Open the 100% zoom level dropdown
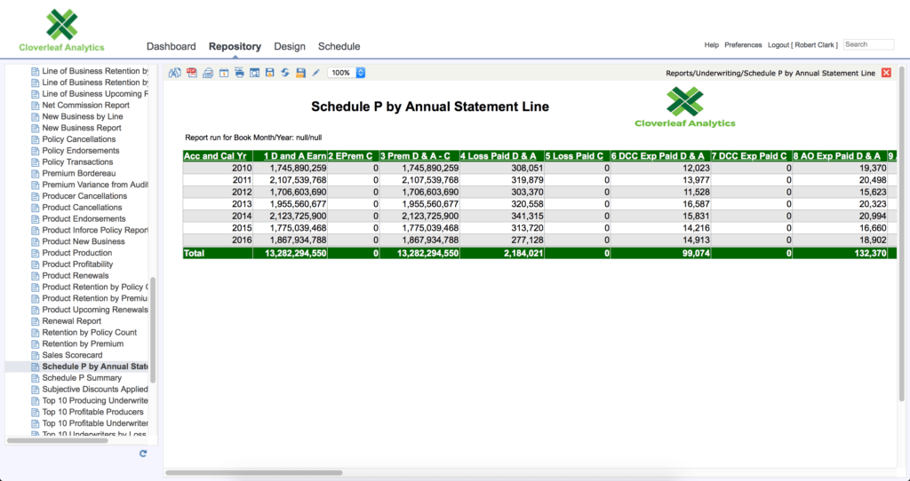The width and height of the screenshot is (910, 481). 347,73
